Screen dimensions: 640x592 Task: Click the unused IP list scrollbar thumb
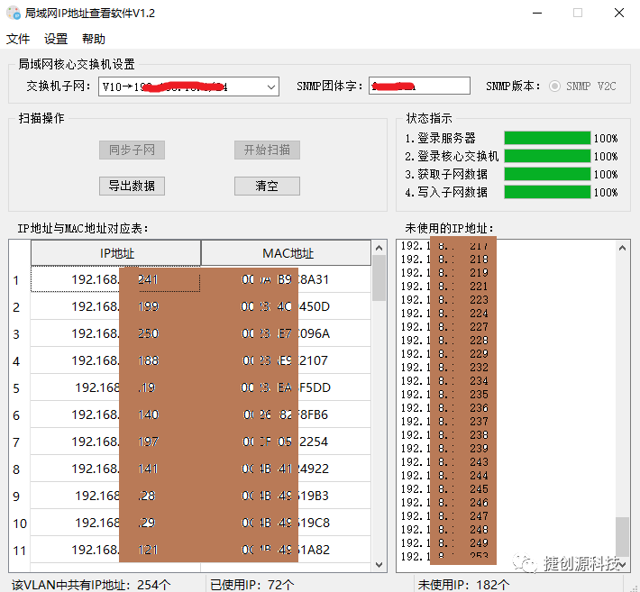coord(622,536)
